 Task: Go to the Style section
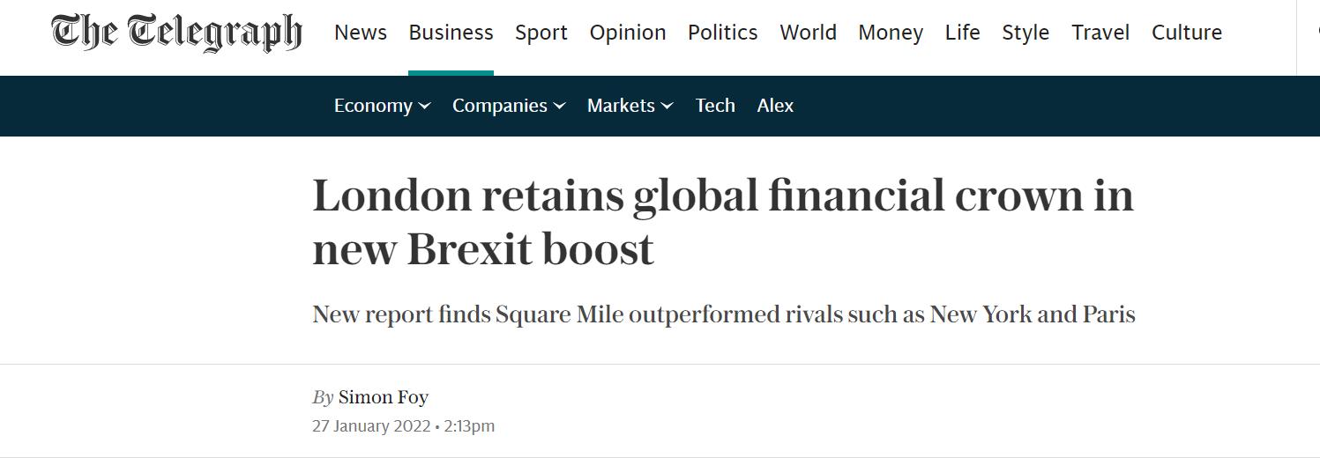pyautogui.click(x=1025, y=33)
